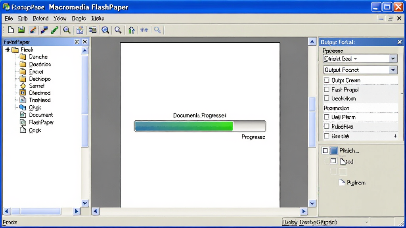The image size is (406, 228).
Task: Enable the Heo tlak checkbox
Action: pyautogui.click(x=327, y=136)
